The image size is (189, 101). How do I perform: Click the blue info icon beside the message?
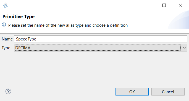tap(4, 25)
